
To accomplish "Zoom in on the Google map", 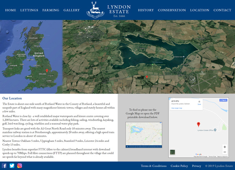I will 224,147.
